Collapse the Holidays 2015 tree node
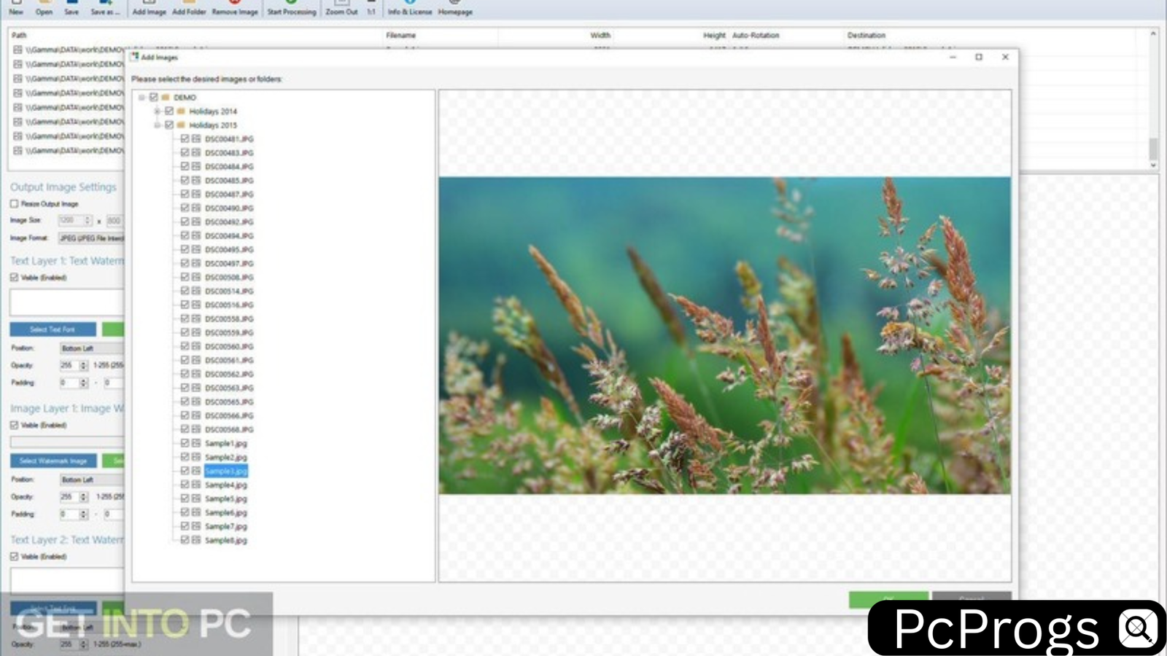 157,125
